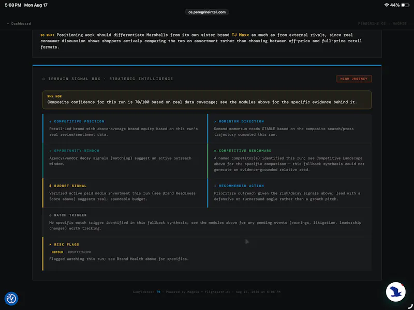Select the Opportunity Window heading
This screenshot has height=310, width=414.
[77, 151]
